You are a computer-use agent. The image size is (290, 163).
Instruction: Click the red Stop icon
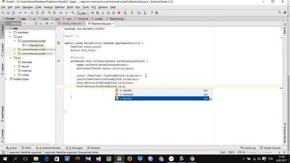click(x=119, y=13)
